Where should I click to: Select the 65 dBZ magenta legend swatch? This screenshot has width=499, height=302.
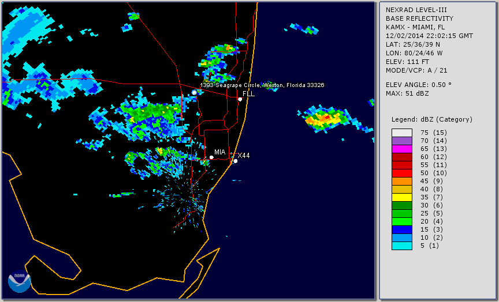(402, 149)
